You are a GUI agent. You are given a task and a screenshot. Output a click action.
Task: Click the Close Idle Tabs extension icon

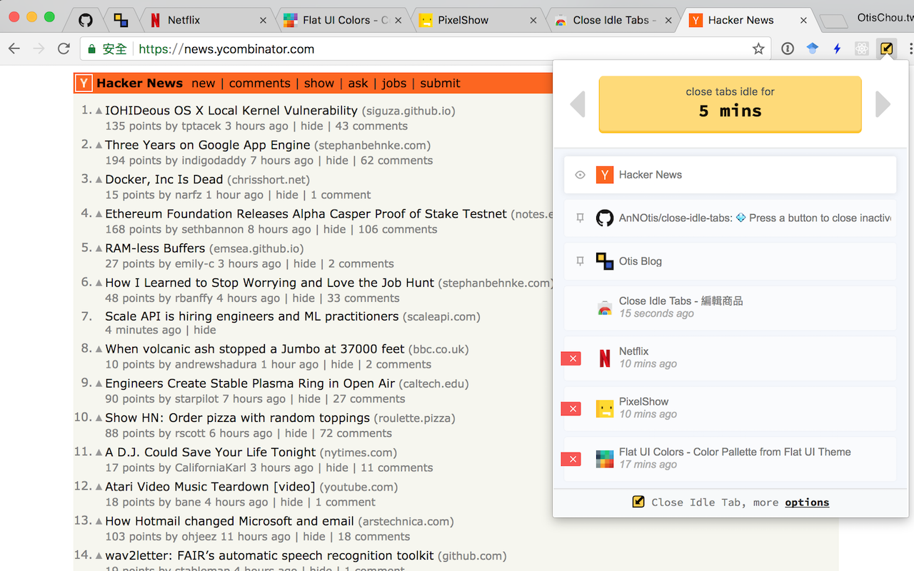click(x=886, y=48)
